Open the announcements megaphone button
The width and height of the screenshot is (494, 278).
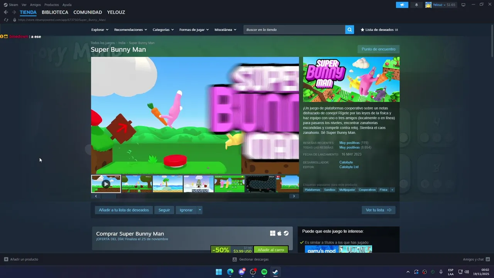point(402,5)
